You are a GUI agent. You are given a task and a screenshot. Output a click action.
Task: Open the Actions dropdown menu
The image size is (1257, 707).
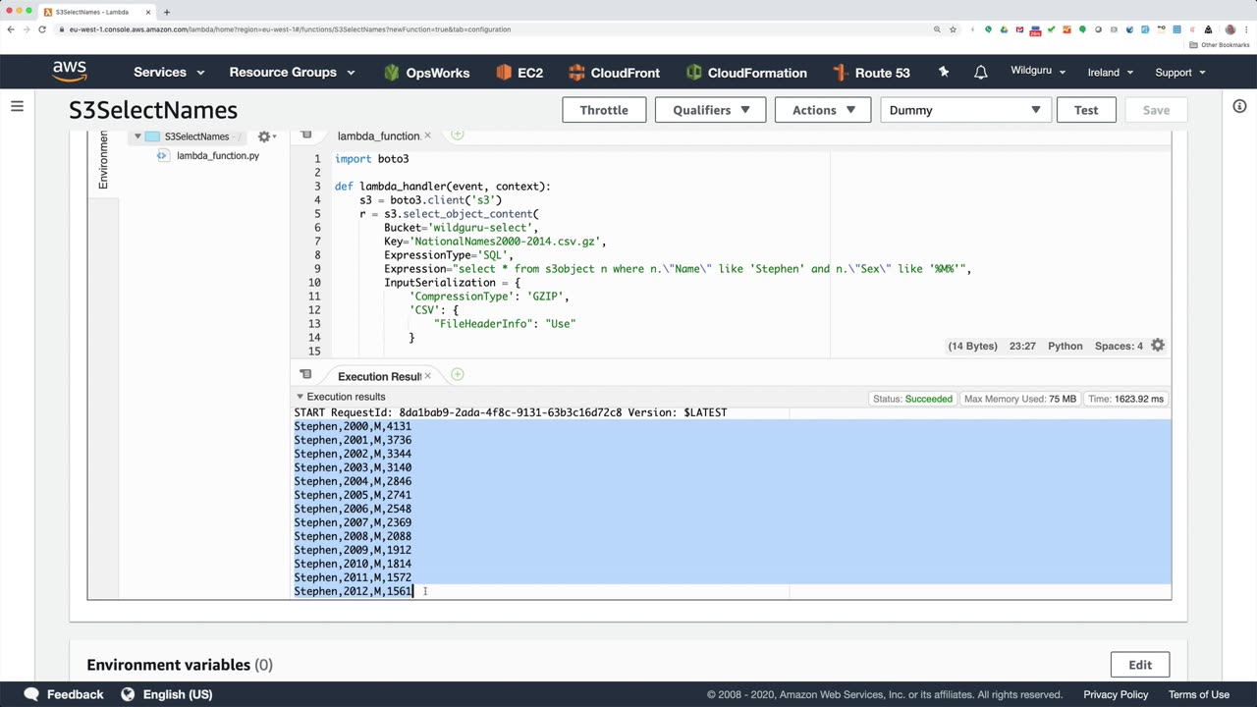823,110
